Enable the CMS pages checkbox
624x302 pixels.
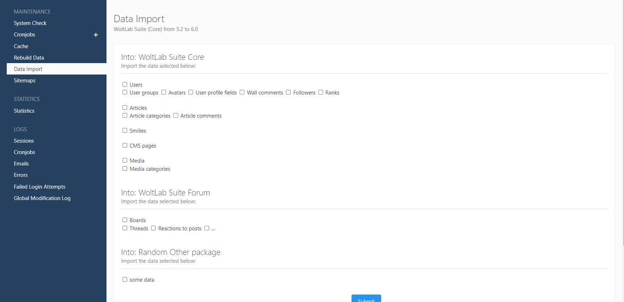[125, 145]
